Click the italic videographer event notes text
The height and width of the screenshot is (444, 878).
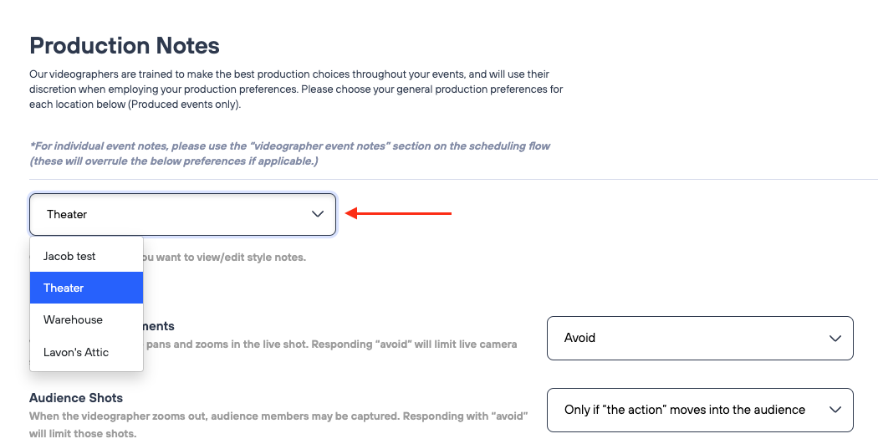click(x=289, y=153)
